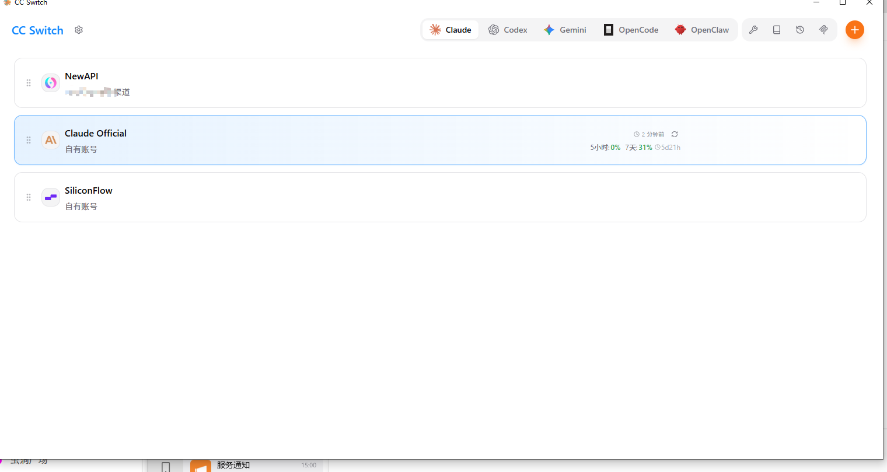The image size is (887, 472).
Task: Select the SiliconFlow provider name
Action: 89,191
